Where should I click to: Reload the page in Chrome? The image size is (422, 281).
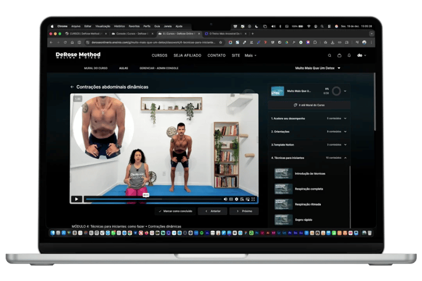65,42
